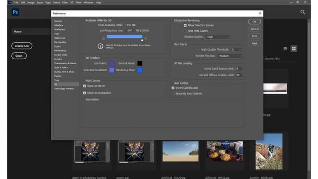Enable Auto-Hide Layers checkbox
The width and height of the screenshot is (318, 179).
point(185,31)
